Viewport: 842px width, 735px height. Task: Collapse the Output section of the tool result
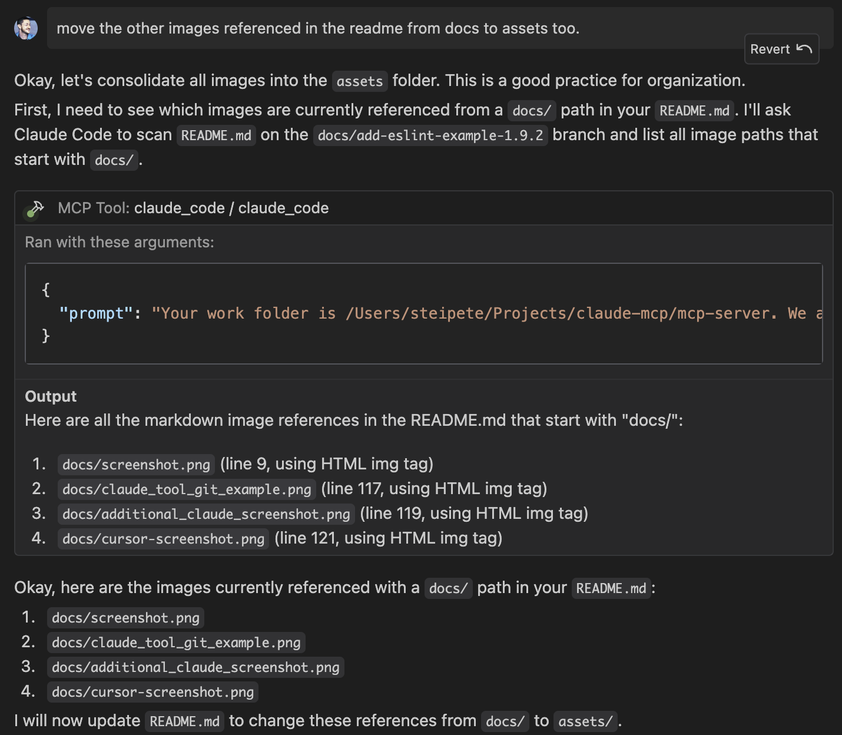point(50,396)
